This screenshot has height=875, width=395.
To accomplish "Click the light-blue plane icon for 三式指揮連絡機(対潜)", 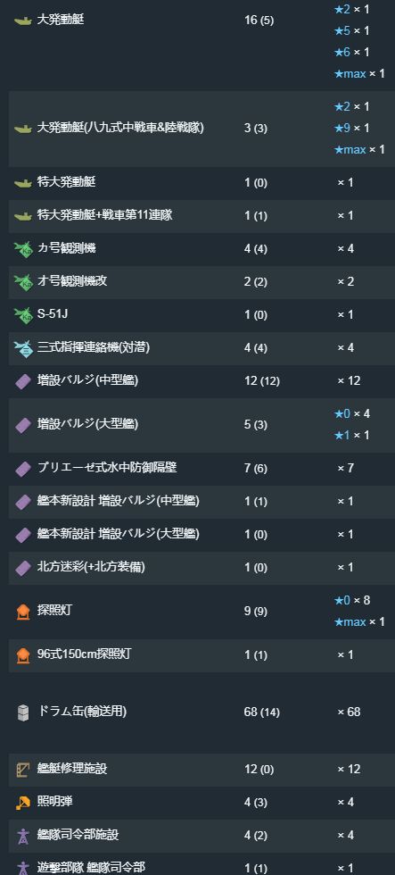I will click(x=23, y=348).
